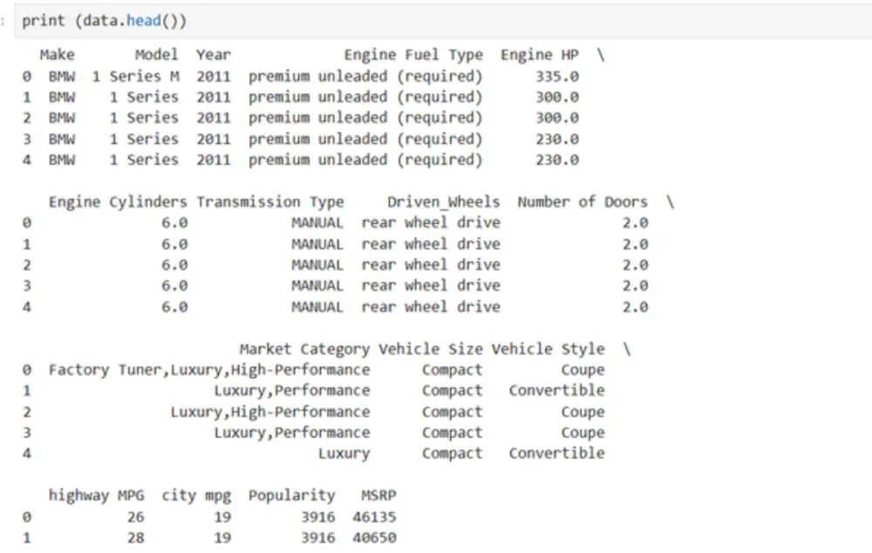
Task: Click the lone "Luxury" category in row 4
Action: 344,454
